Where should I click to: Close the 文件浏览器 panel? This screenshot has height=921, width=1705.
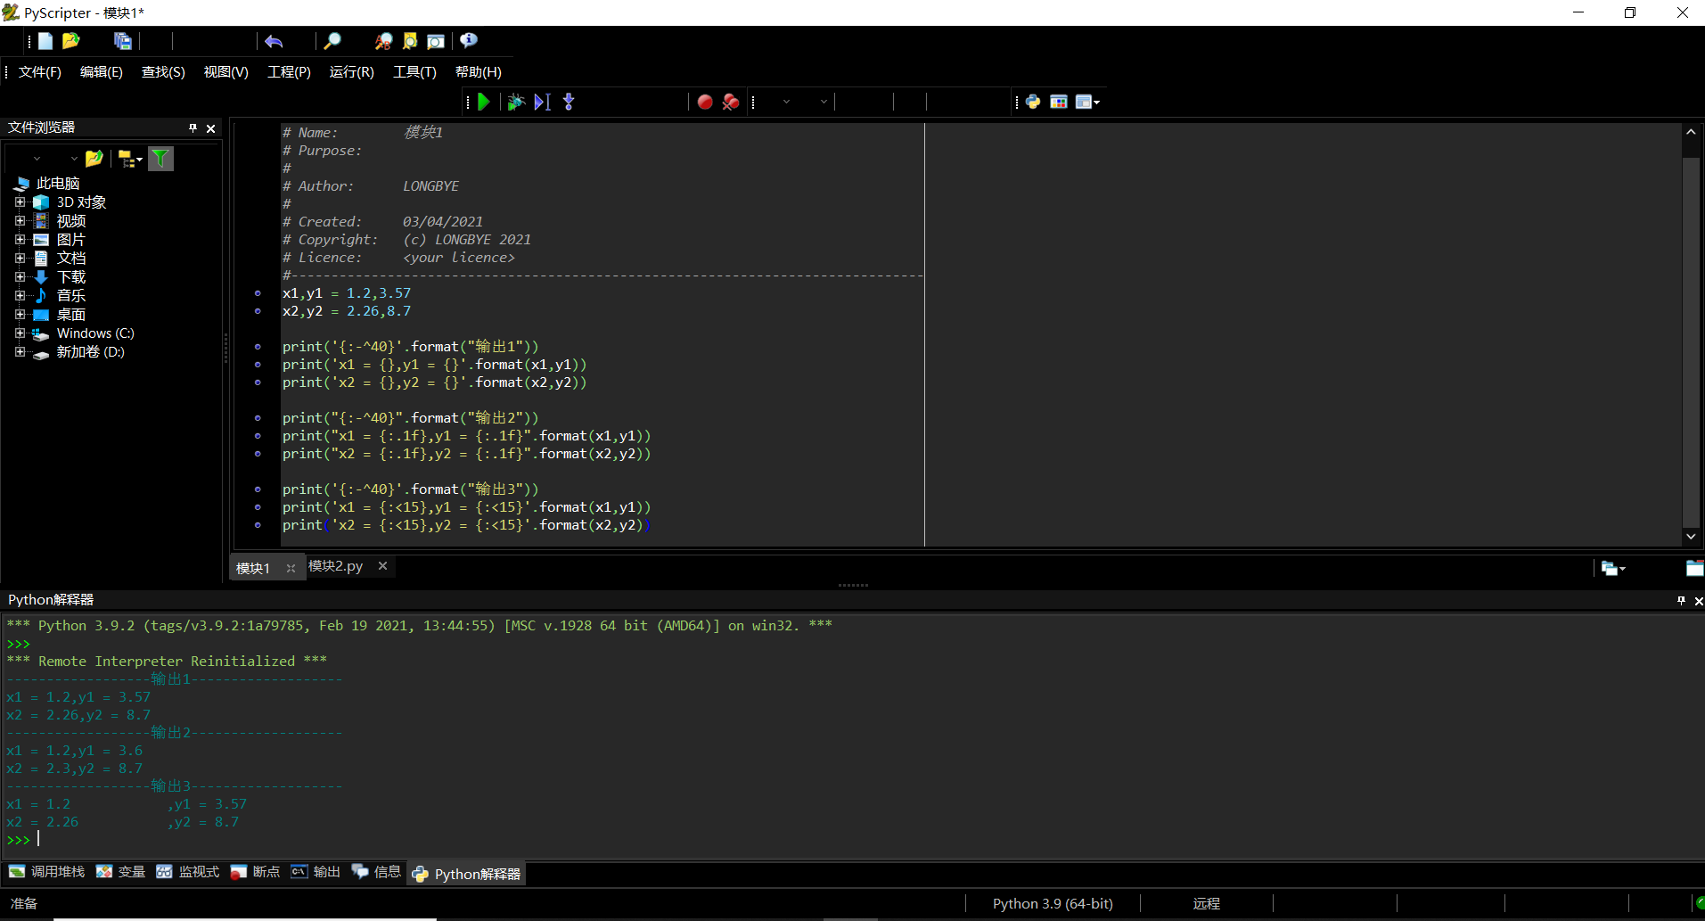pyautogui.click(x=211, y=128)
